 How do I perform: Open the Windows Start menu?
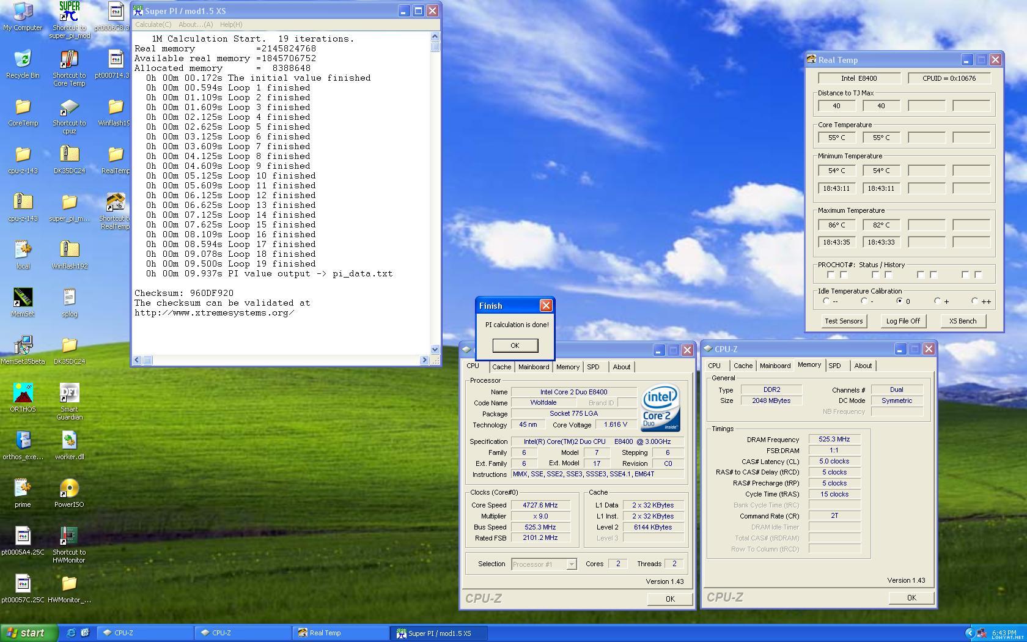point(29,633)
